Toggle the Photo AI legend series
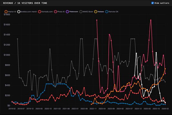 (x=59, y=12)
